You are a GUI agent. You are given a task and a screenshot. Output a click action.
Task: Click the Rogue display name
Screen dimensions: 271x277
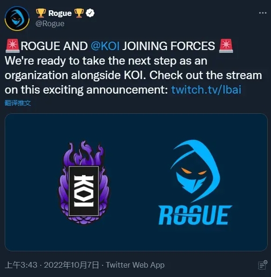pyautogui.click(x=60, y=13)
